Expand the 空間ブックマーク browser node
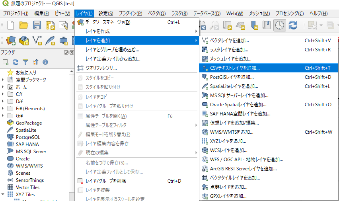 pyautogui.click(x=3, y=80)
